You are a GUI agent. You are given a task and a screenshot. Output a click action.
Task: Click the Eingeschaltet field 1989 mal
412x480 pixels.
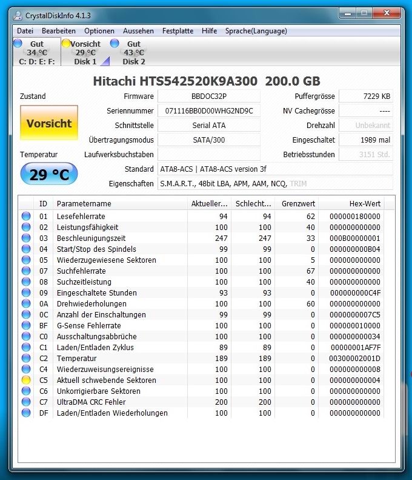click(366, 140)
